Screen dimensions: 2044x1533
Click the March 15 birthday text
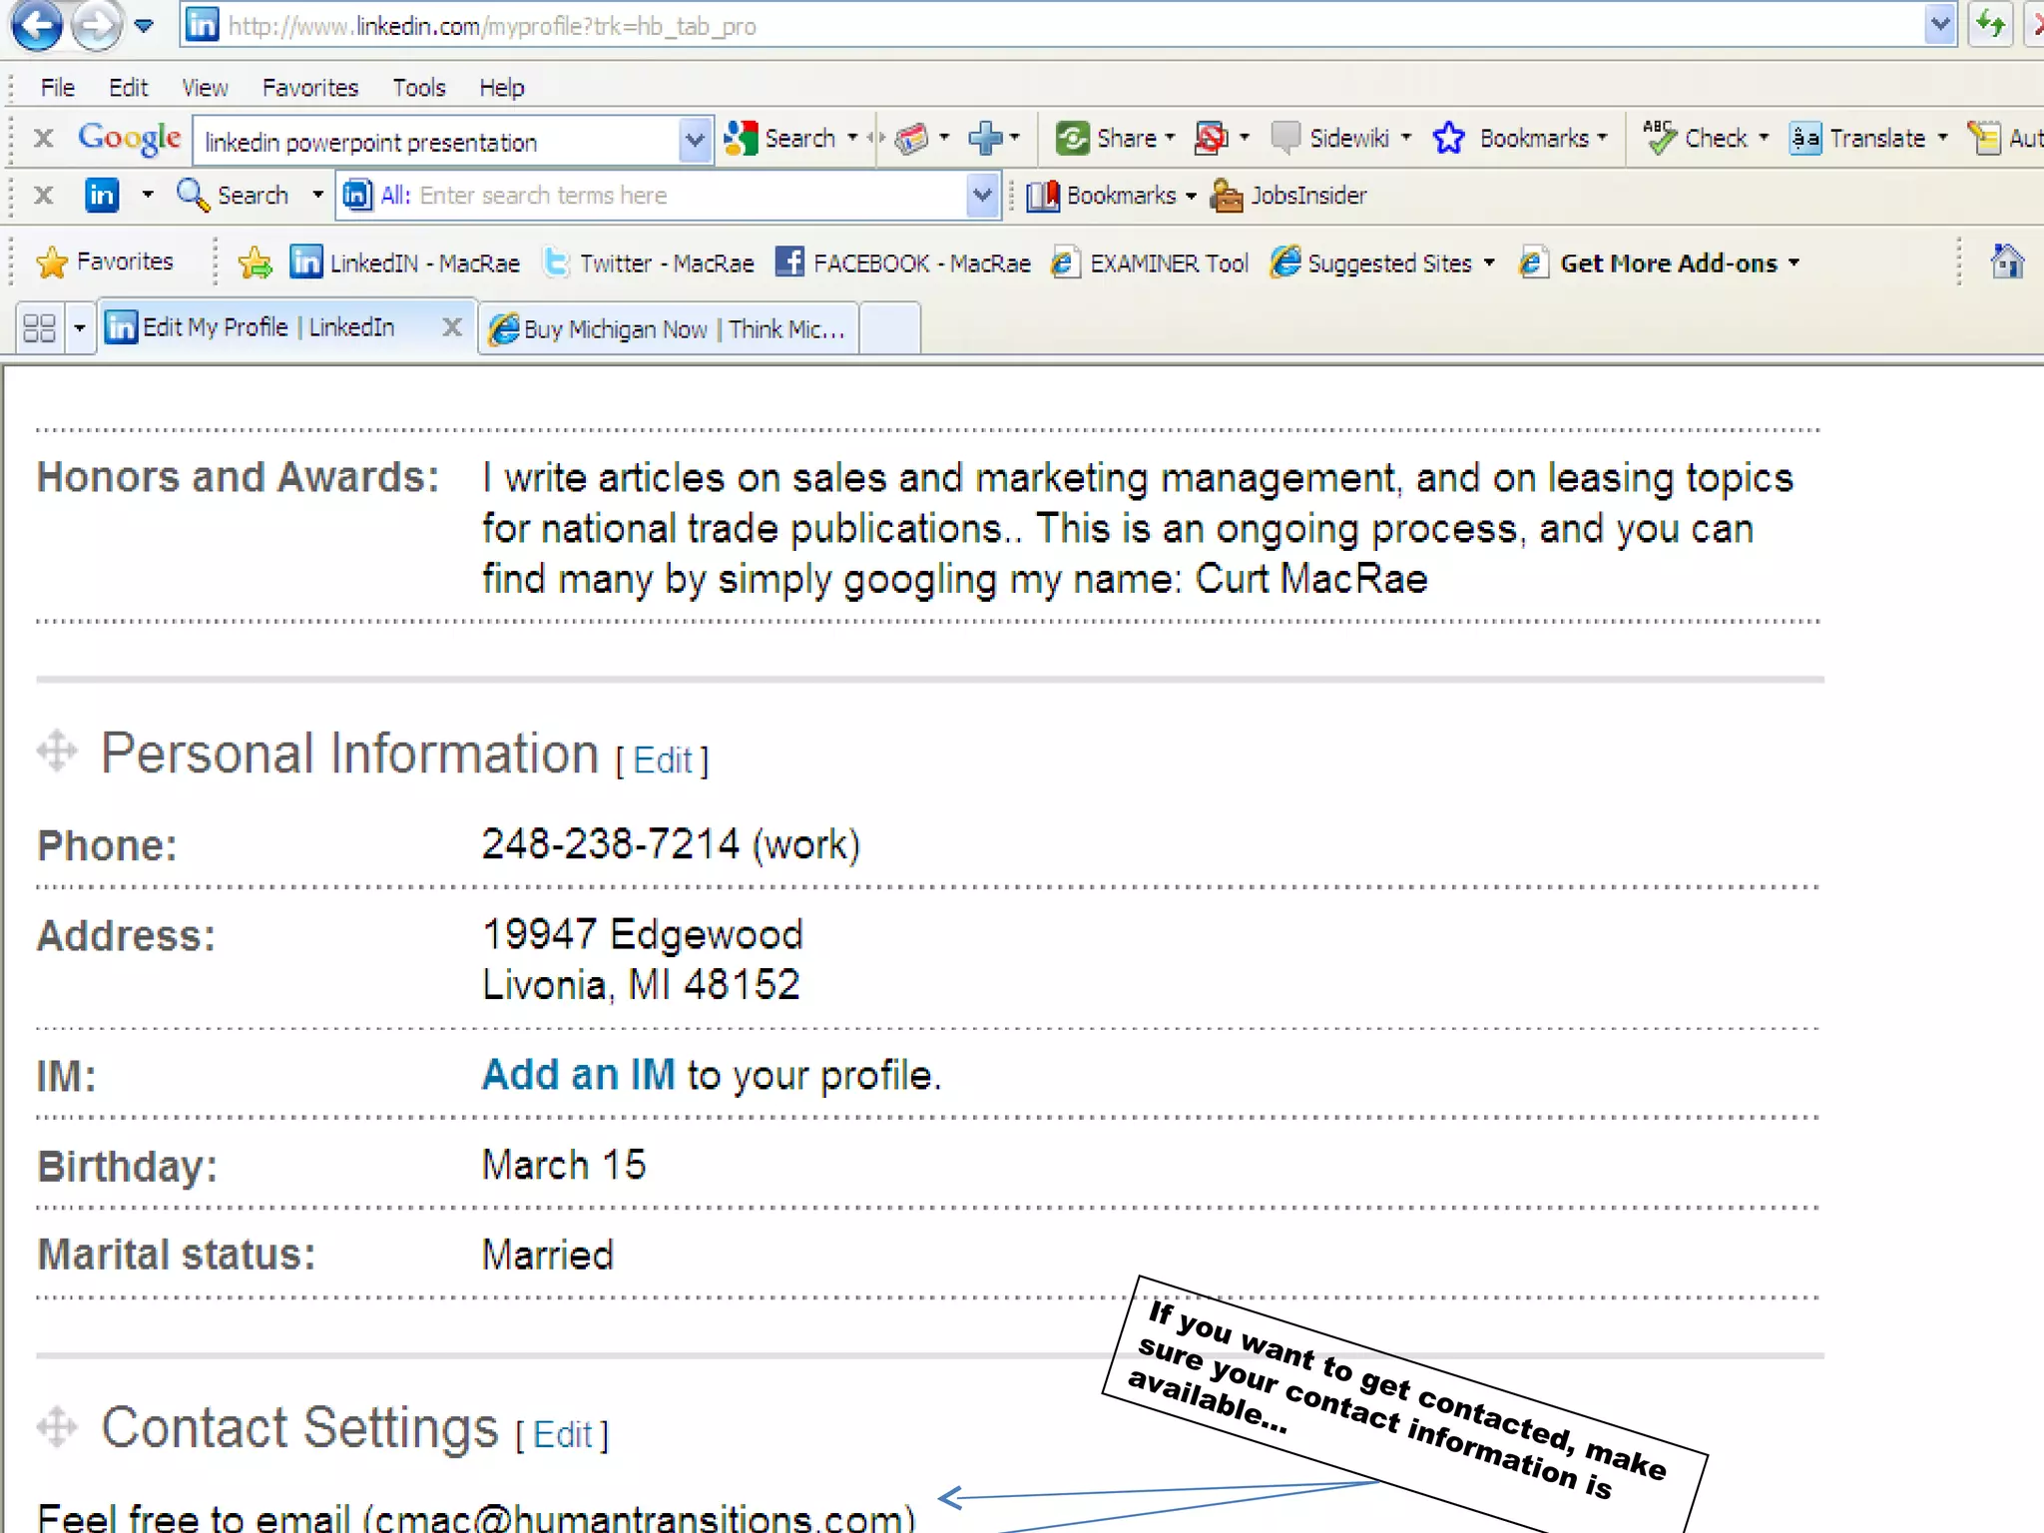coord(564,1165)
